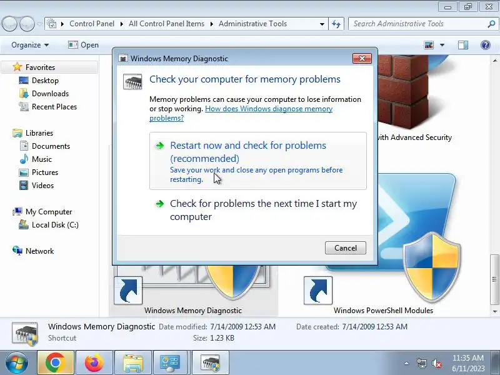Click Administrative Tools breadcrumb
Screen dimensions: 500x375
(x=253, y=24)
